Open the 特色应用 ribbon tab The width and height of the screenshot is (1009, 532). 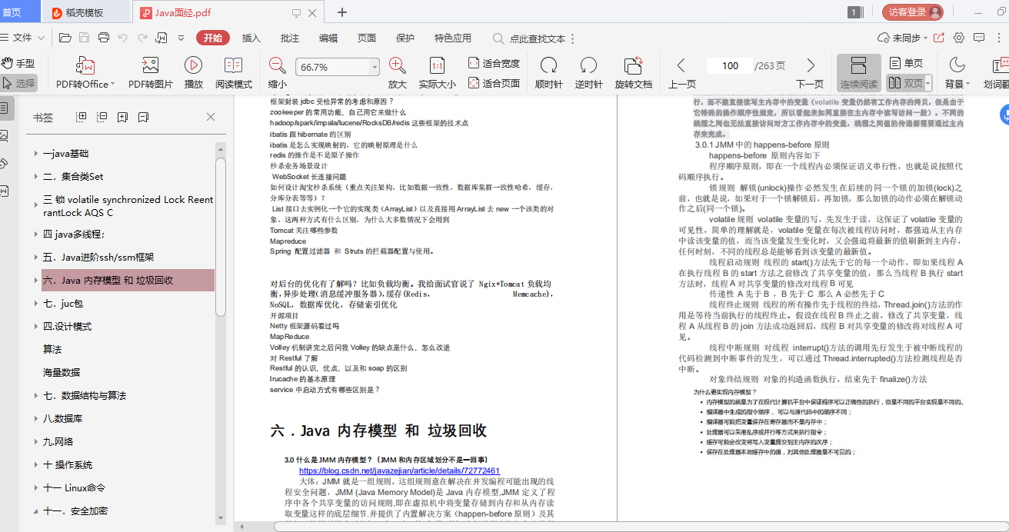pyautogui.click(x=453, y=38)
